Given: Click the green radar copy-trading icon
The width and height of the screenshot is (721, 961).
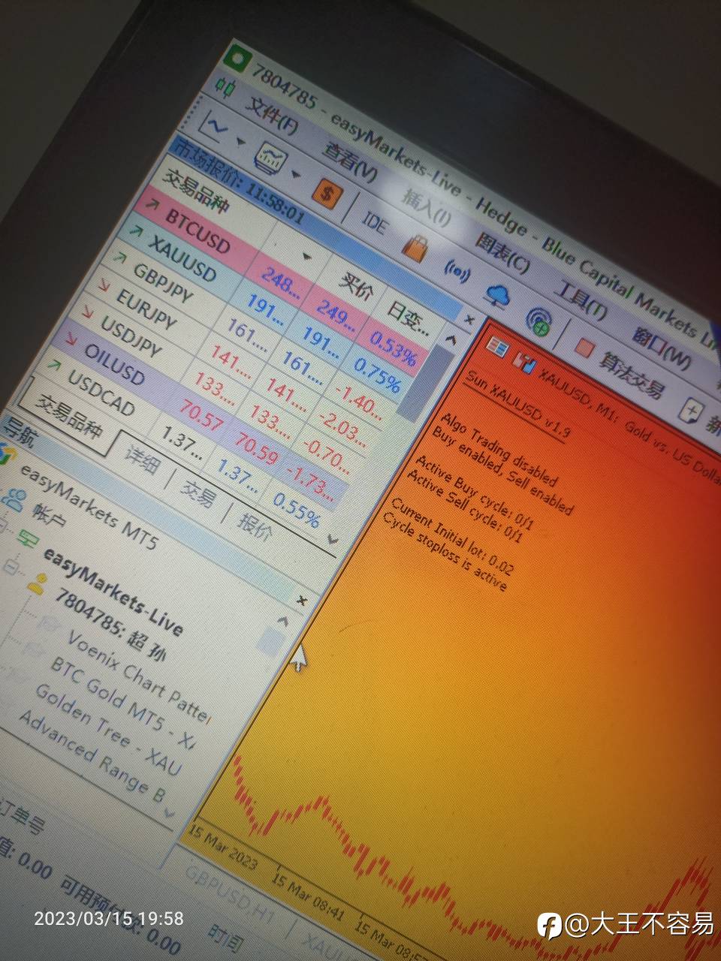Looking at the screenshot, I should click(x=538, y=321).
